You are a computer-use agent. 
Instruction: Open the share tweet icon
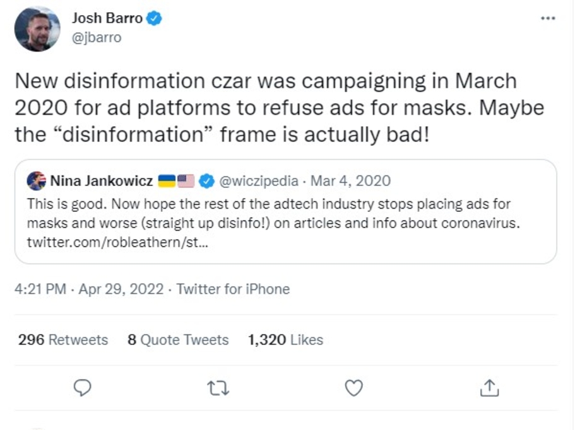coord(489,388)
